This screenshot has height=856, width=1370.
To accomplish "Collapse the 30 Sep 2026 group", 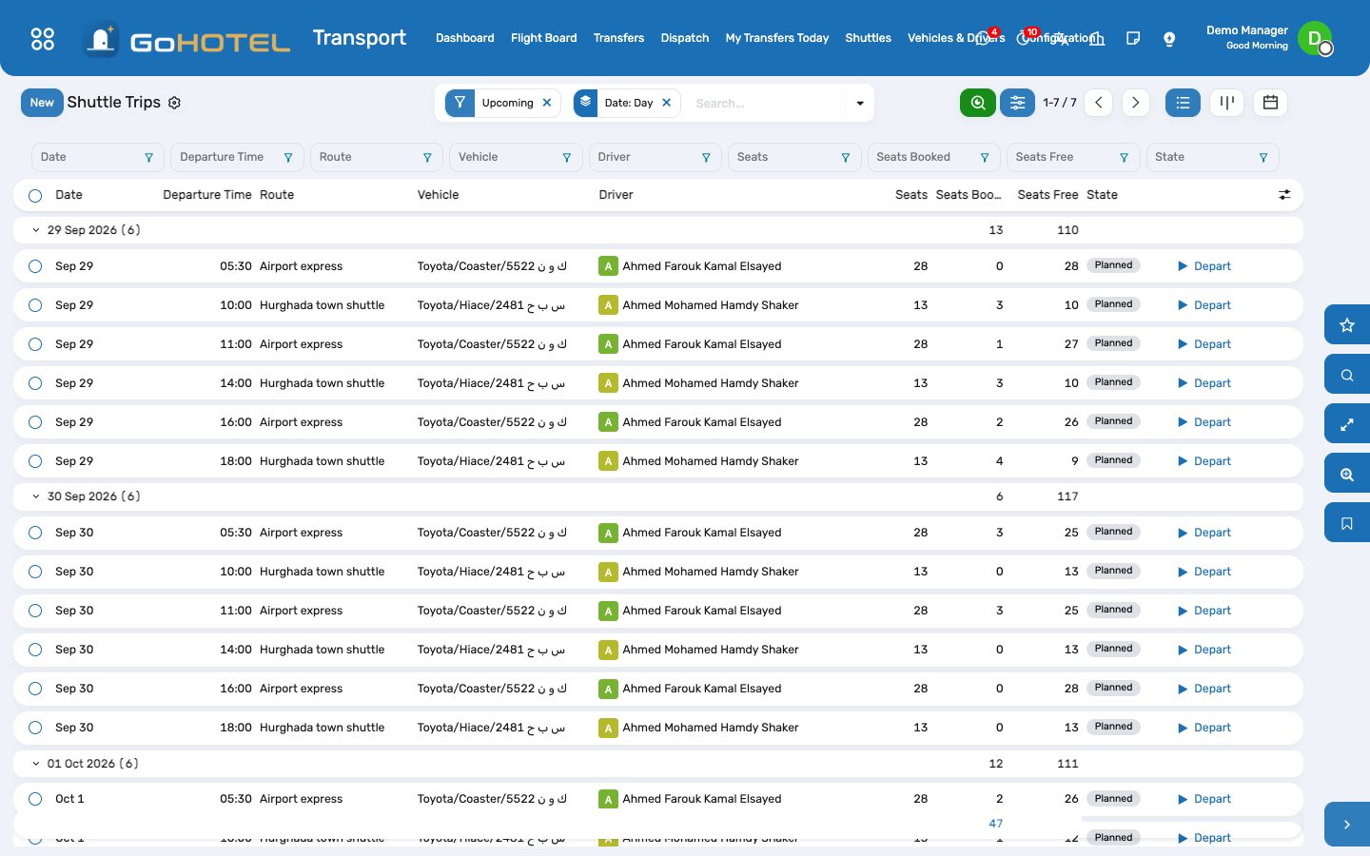I will 36,496.
